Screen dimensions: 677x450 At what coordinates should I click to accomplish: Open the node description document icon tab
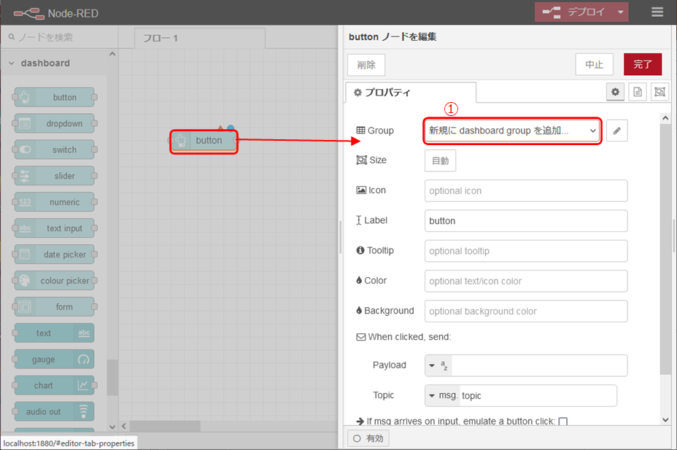637,92
